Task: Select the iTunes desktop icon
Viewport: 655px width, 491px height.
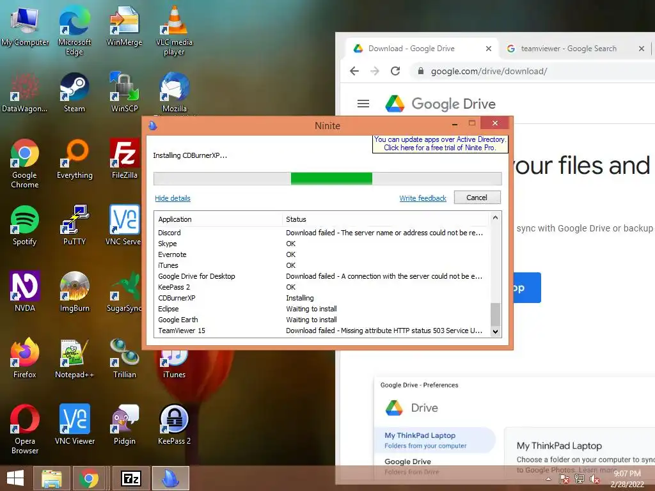Action: (174, 363)
